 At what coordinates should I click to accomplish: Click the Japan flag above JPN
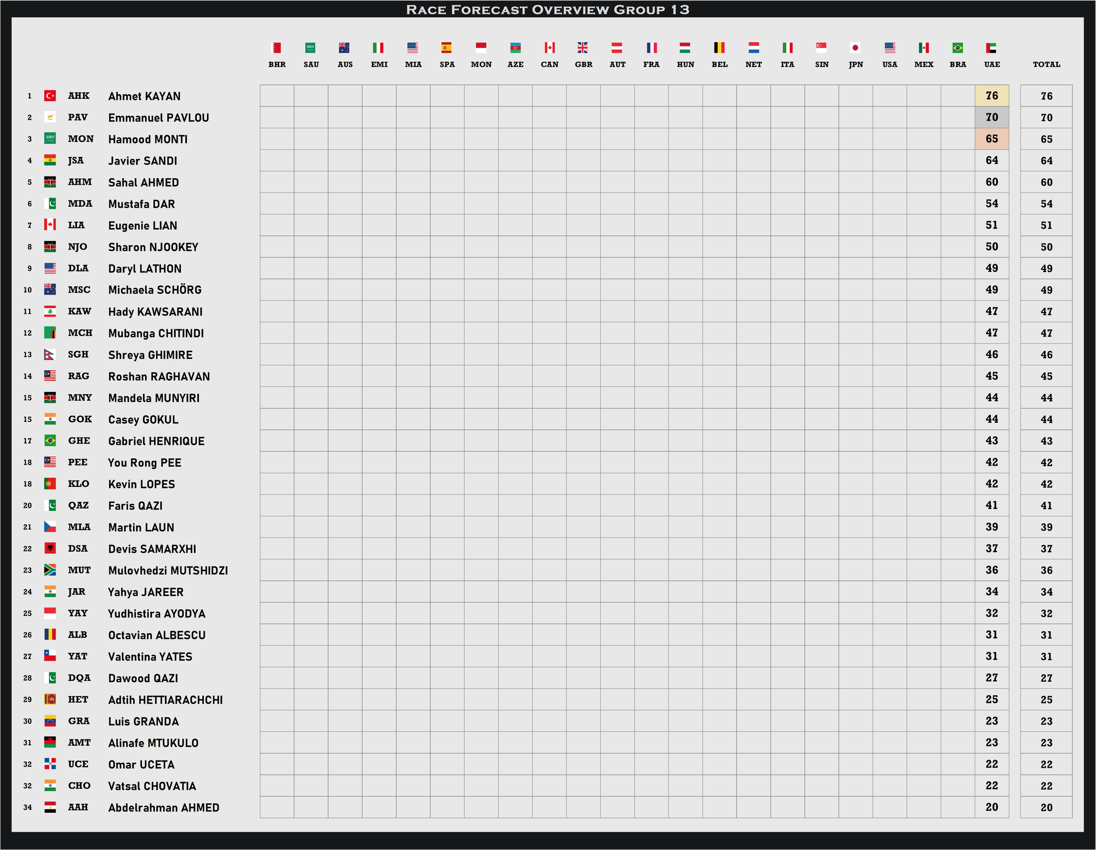(855, 48)
